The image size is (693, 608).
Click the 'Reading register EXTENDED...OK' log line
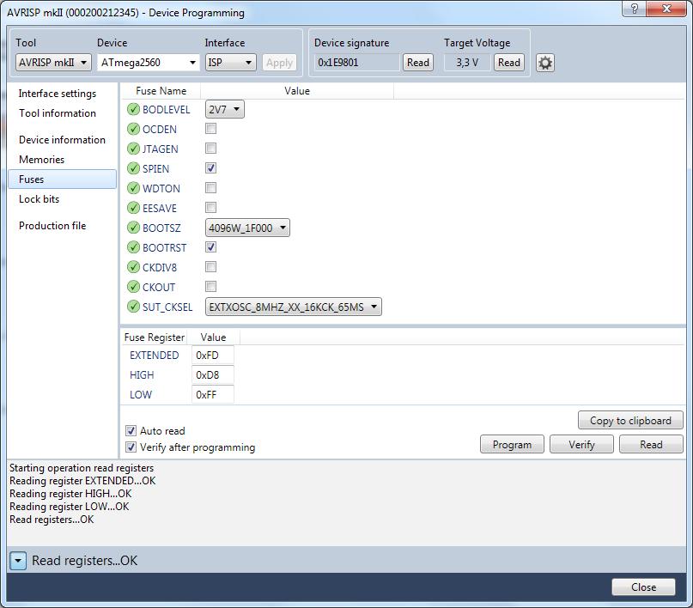[x=82, y=481]
